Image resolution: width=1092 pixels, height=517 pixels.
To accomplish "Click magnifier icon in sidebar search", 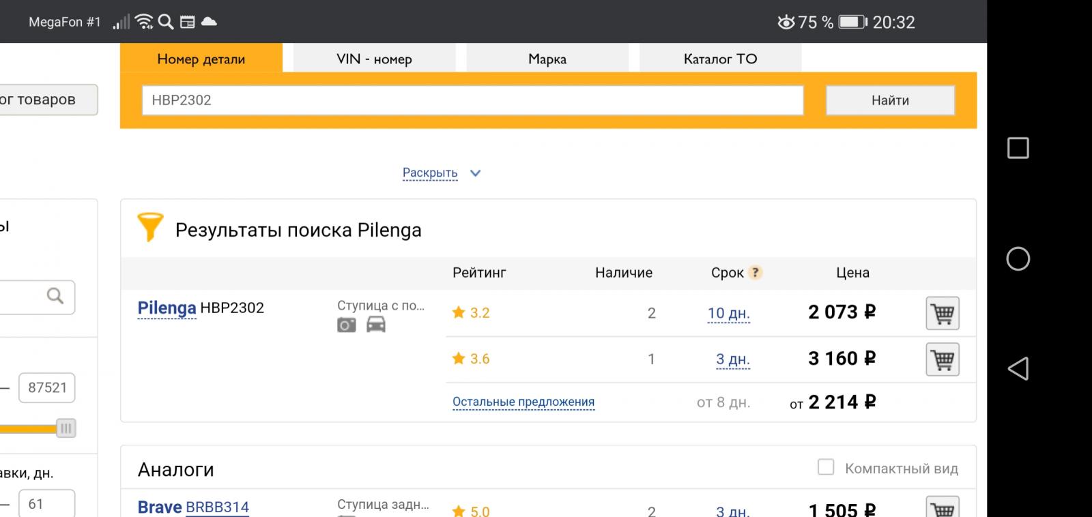I will coord(55,296).
